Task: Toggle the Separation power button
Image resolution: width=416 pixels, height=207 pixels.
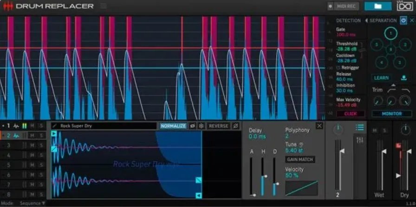Action: 403,20
